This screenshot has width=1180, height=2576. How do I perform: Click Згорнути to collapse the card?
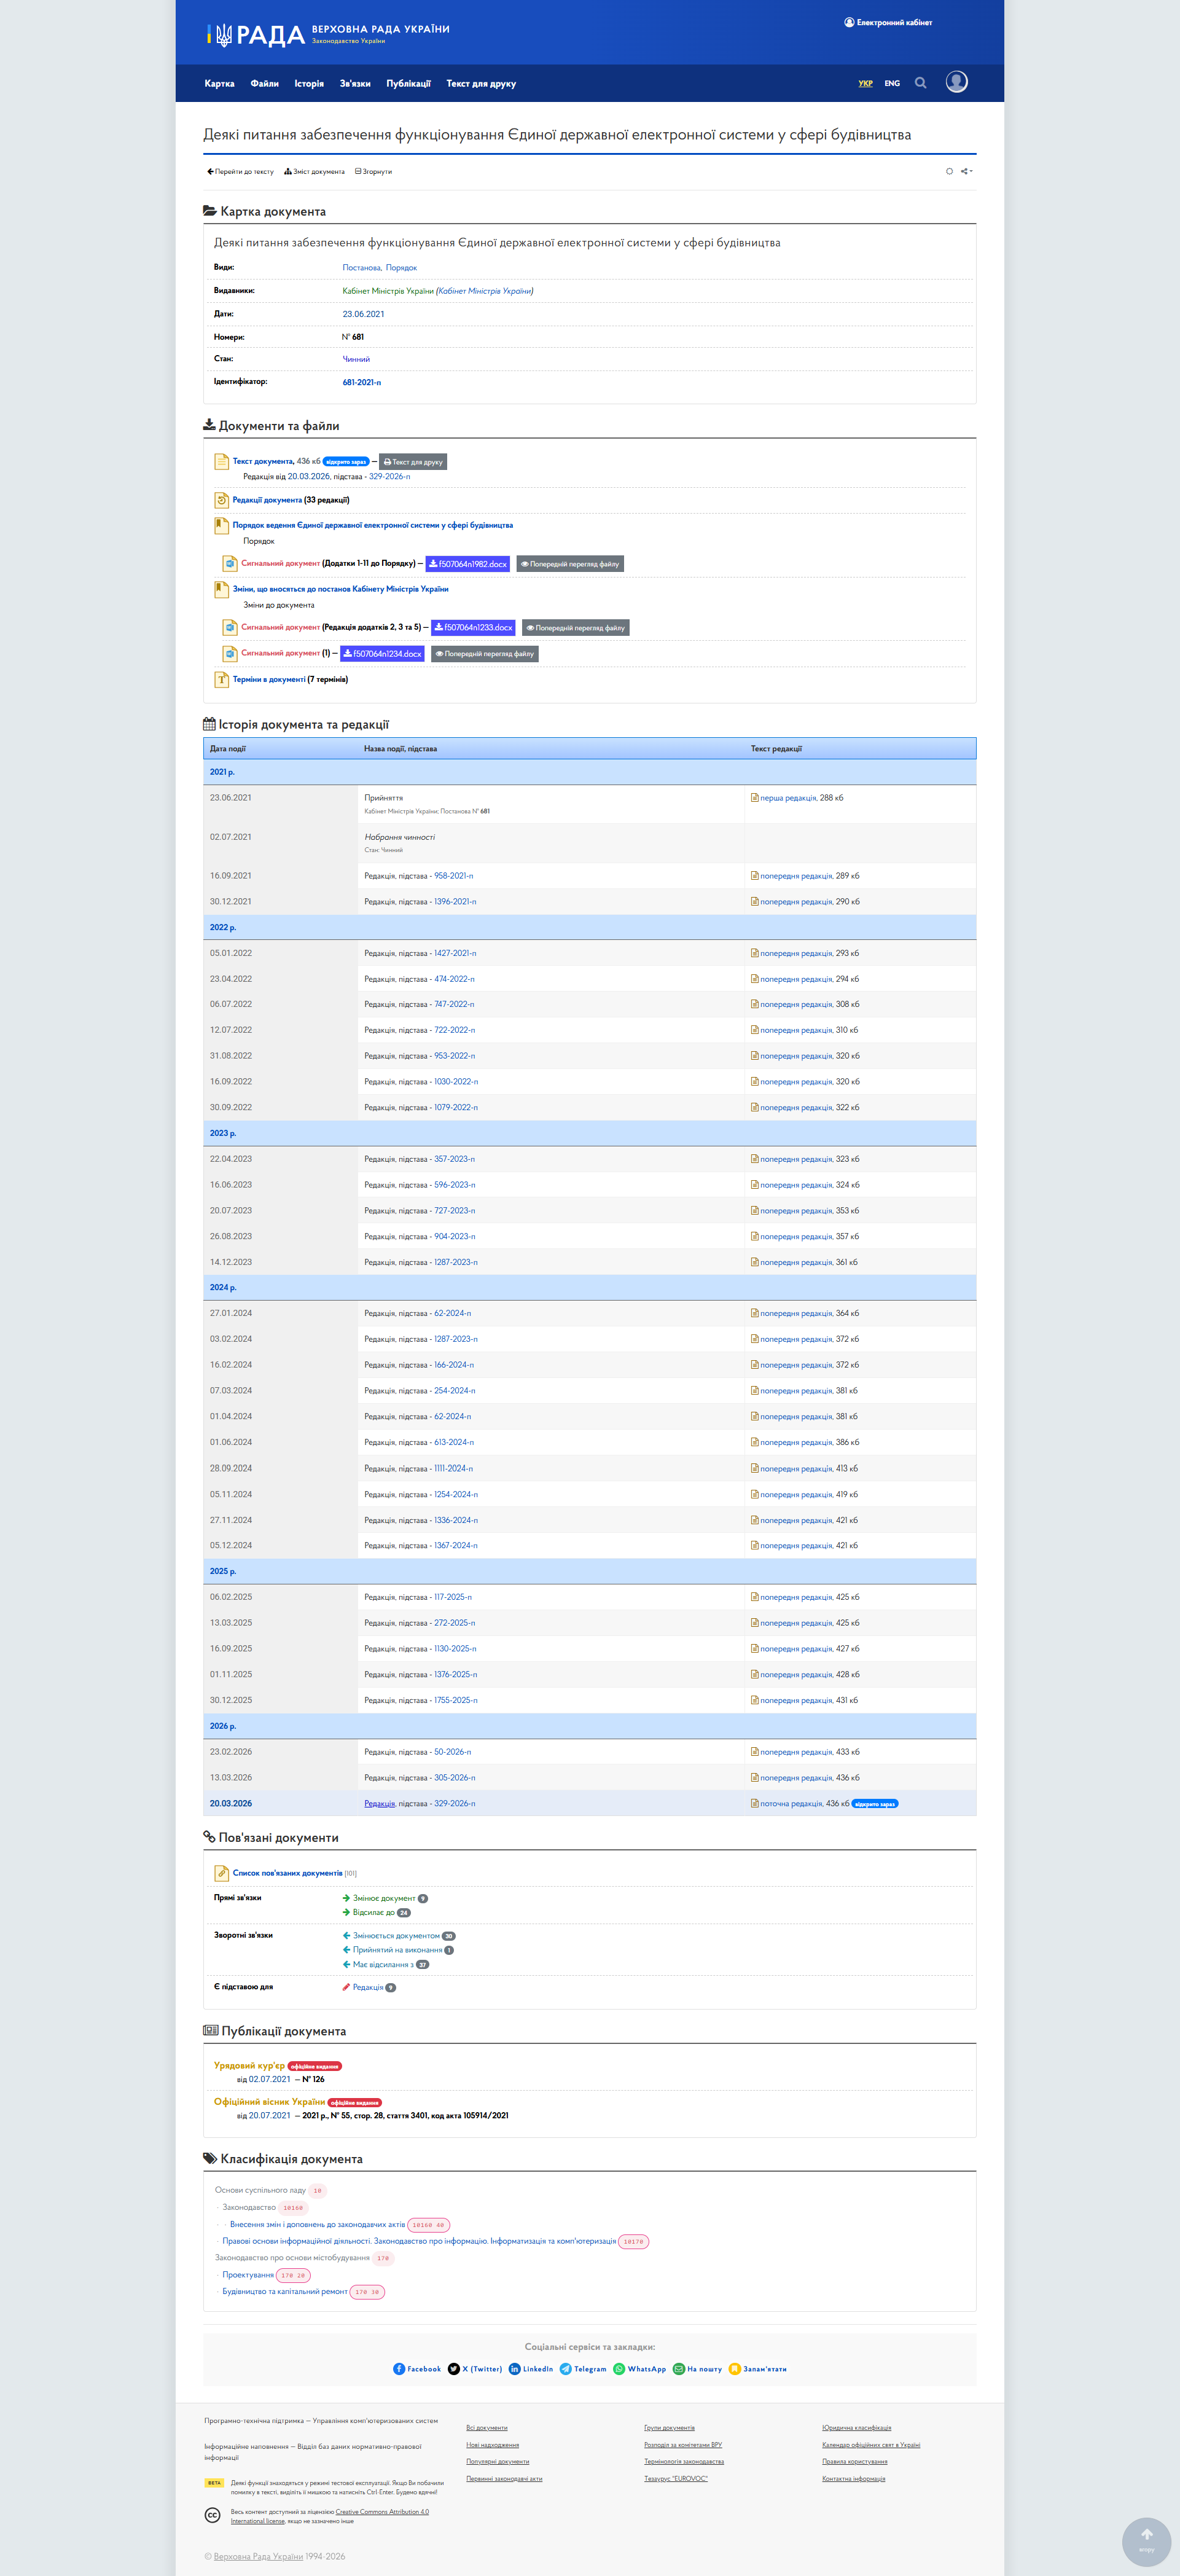373,172
